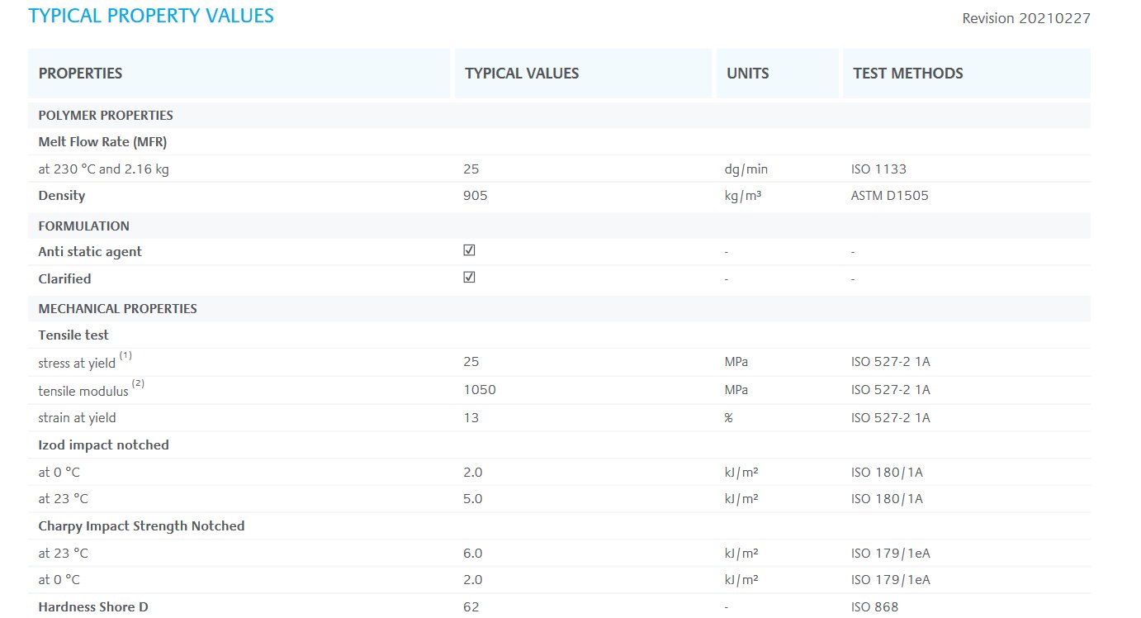
Task: Select the tensile modulus value 1050
Action: 480,390
